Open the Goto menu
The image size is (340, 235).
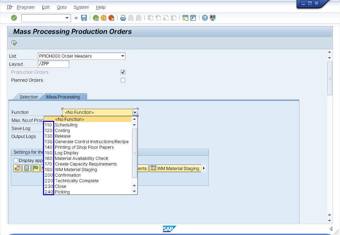(x=62, y=7)
